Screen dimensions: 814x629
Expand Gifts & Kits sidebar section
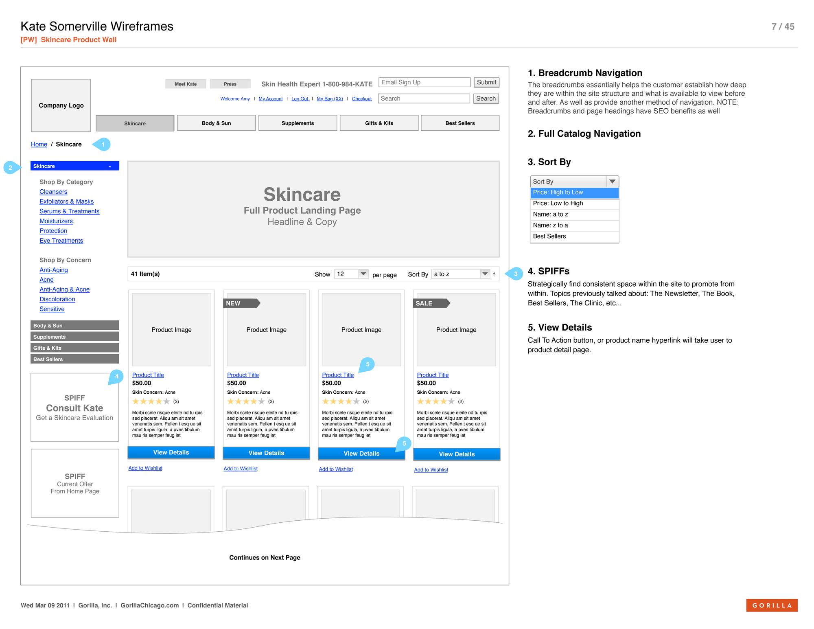tap(74, 348)
